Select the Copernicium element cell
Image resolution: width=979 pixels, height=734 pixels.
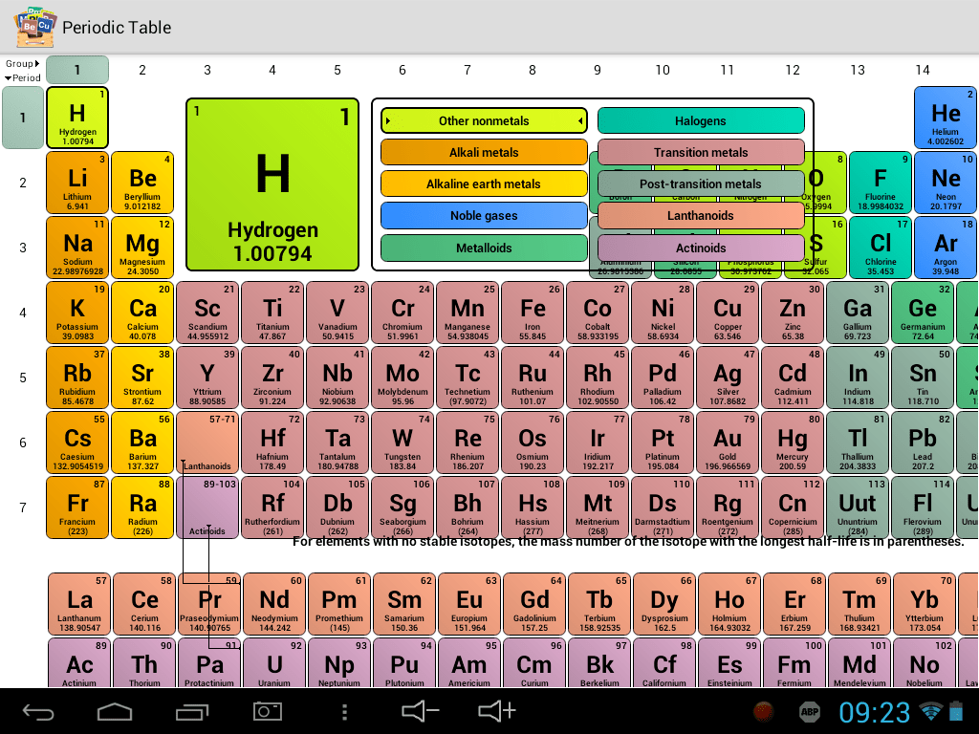click(x=793, y=507)
